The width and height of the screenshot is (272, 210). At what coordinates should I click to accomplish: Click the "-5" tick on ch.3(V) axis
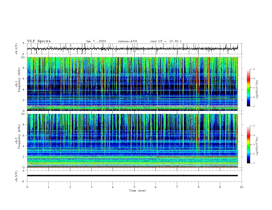pos(23,182)
